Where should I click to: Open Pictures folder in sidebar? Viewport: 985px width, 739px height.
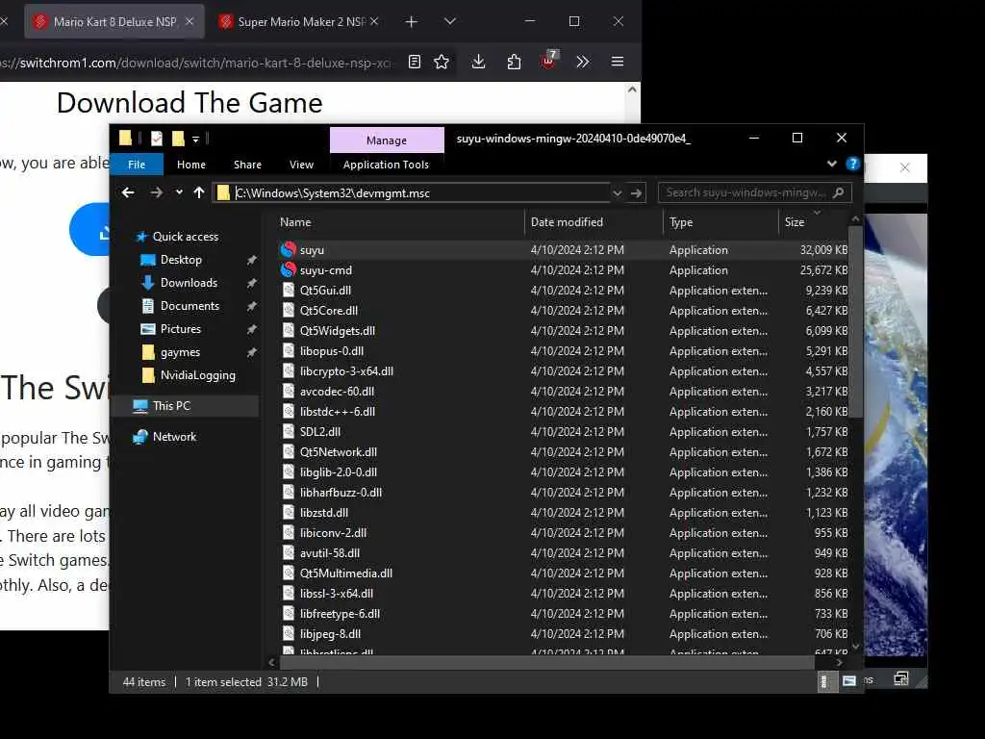tap(181, 329)
